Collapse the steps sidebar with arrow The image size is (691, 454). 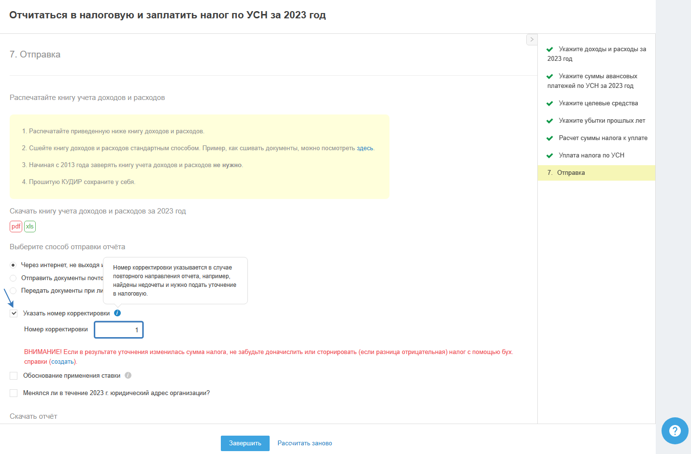532,40
